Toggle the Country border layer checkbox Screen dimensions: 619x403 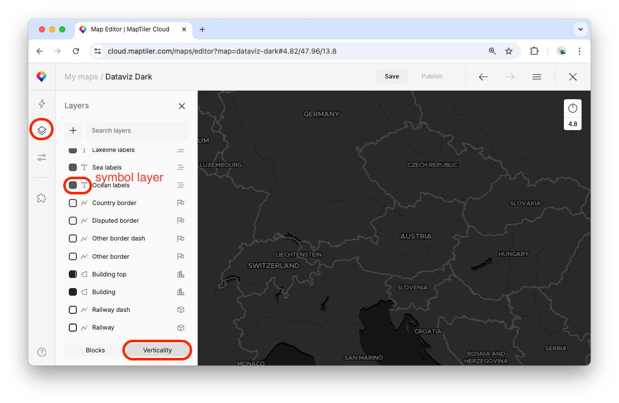pos(73,203)
